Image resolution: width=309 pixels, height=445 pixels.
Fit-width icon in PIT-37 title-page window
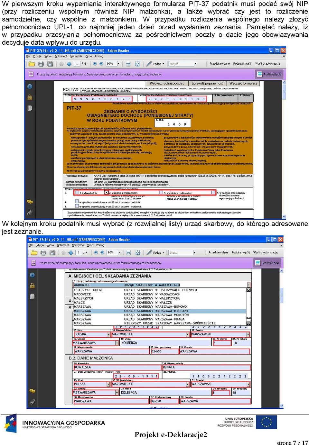coord(128,64)
